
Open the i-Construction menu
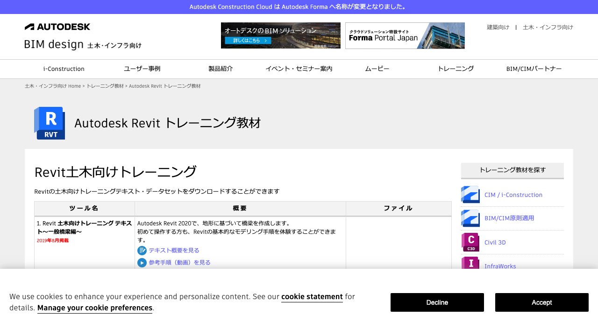pyautogui.click(x=64, y=69)
